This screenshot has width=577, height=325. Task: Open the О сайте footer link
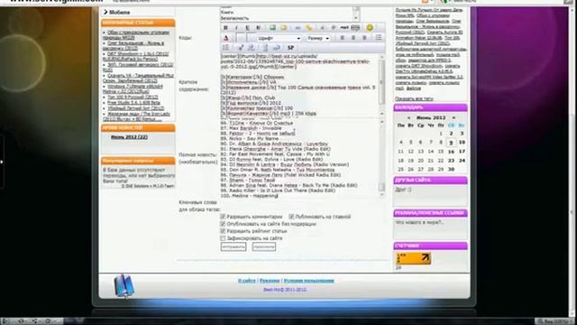coord(246,281)
